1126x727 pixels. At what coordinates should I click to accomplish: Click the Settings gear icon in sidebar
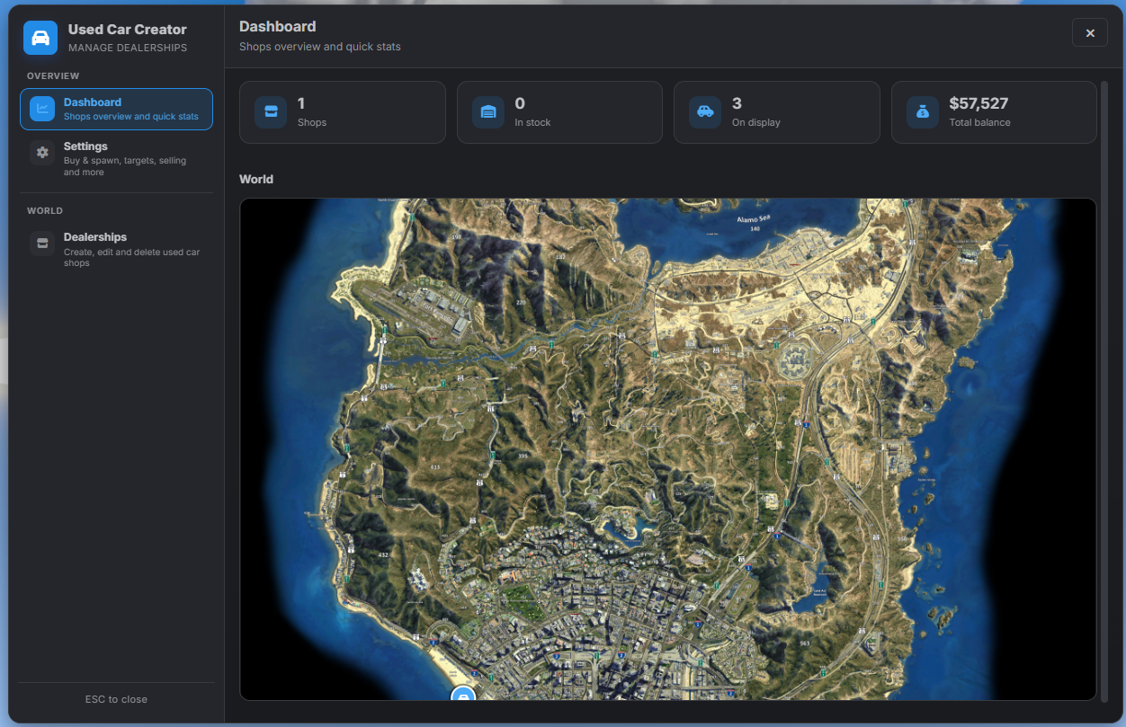42,153
